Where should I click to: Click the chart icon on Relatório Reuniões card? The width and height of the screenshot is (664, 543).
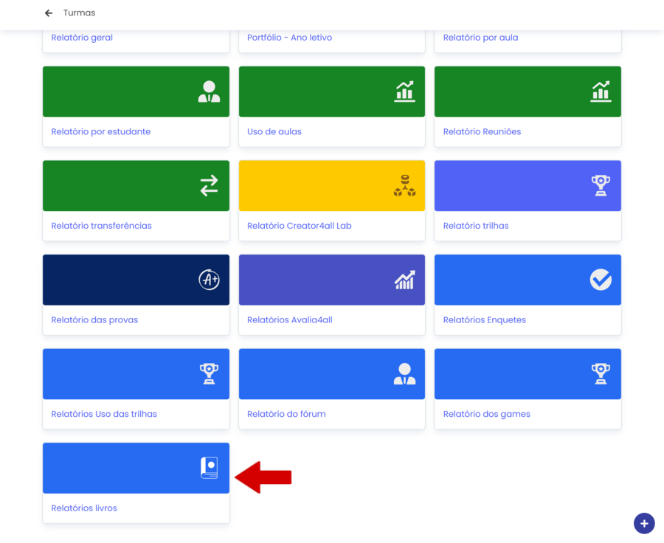pos(601,91)
